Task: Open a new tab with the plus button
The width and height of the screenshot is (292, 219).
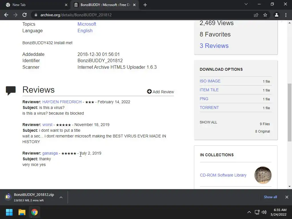Action: pos(145,5)
